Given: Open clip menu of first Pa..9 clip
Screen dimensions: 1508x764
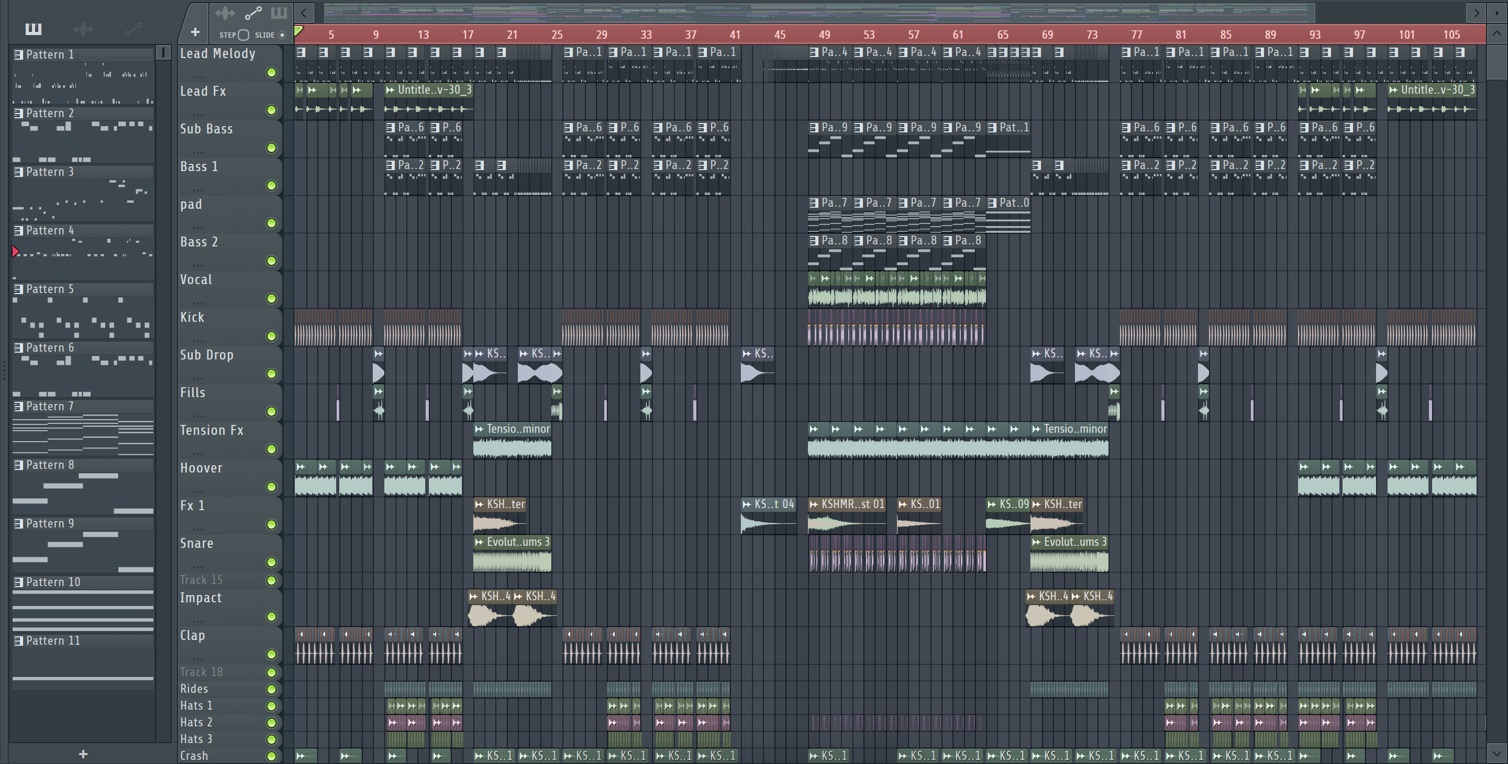Looking at the screenshot, I should click(x=814, y=128).
